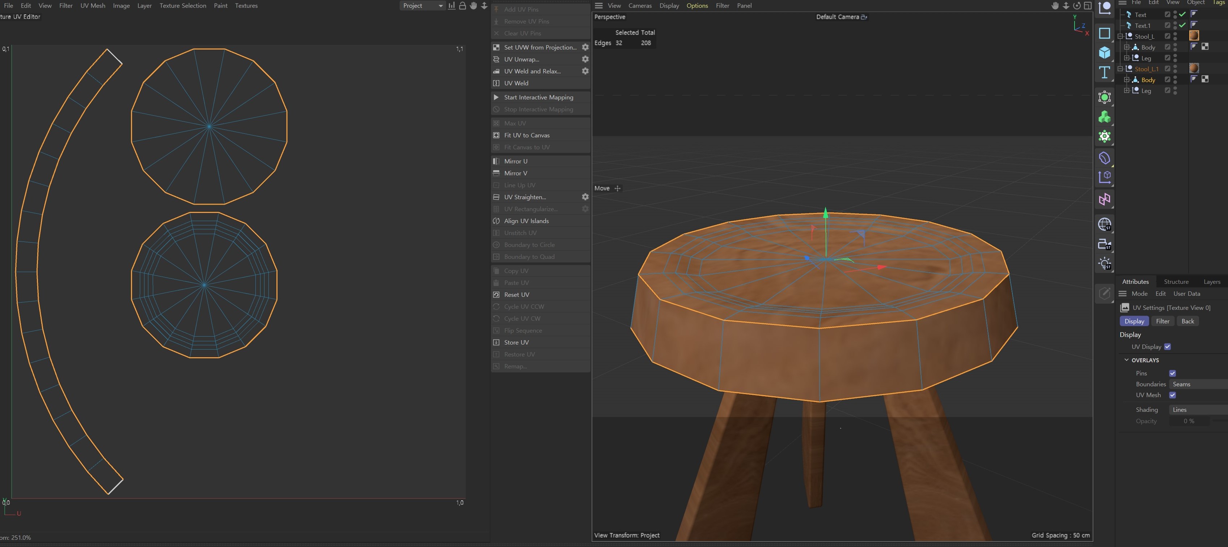Toggle the UV Mesh overlay checkbox
The height and width of the screenshot is (547, 1228).
click(1172, 395)
